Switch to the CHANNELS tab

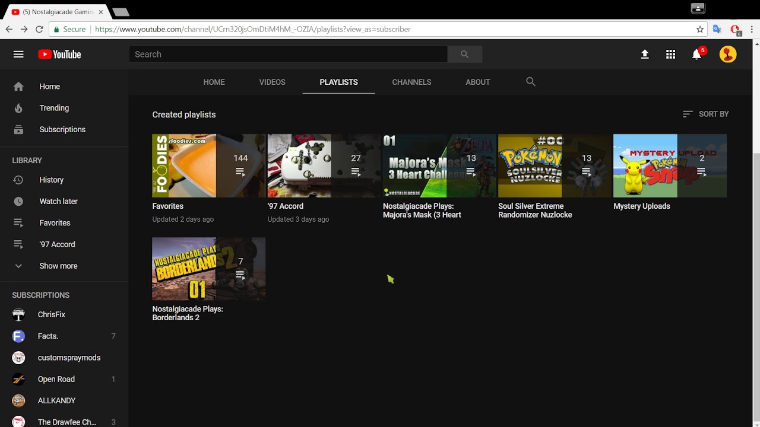(x=411, y=82)
